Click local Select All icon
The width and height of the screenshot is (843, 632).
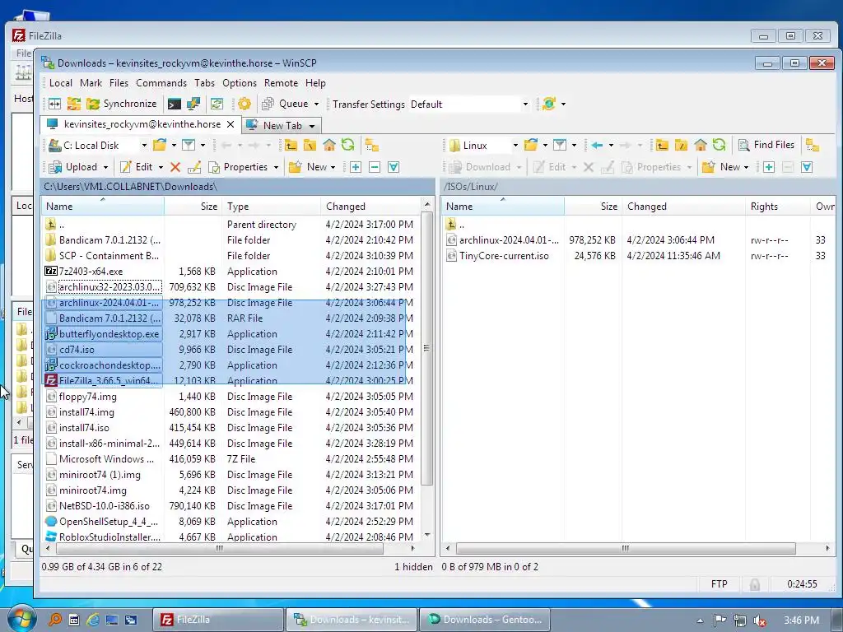tap(394, 167)
